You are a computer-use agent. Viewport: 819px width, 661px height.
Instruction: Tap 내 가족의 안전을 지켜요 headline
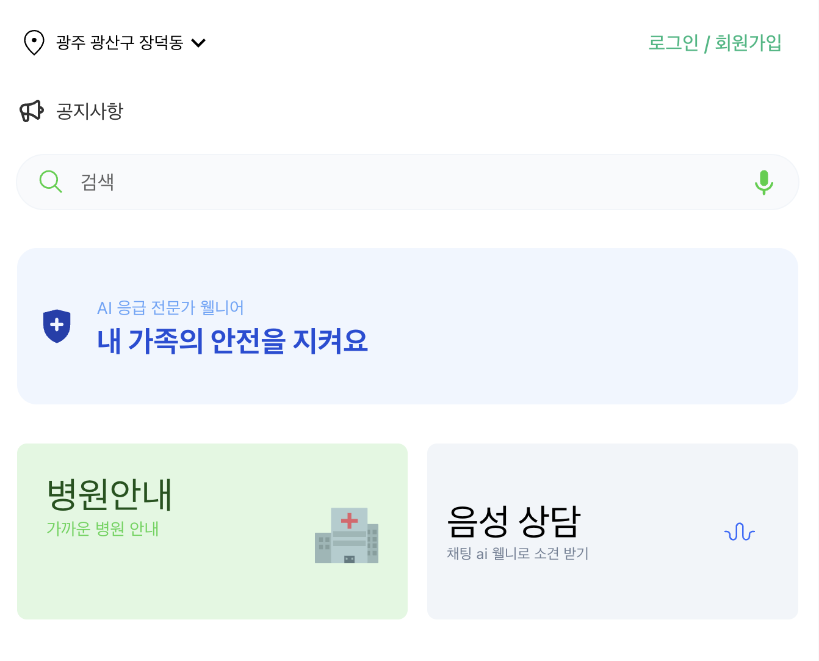[x=233, y=341]
